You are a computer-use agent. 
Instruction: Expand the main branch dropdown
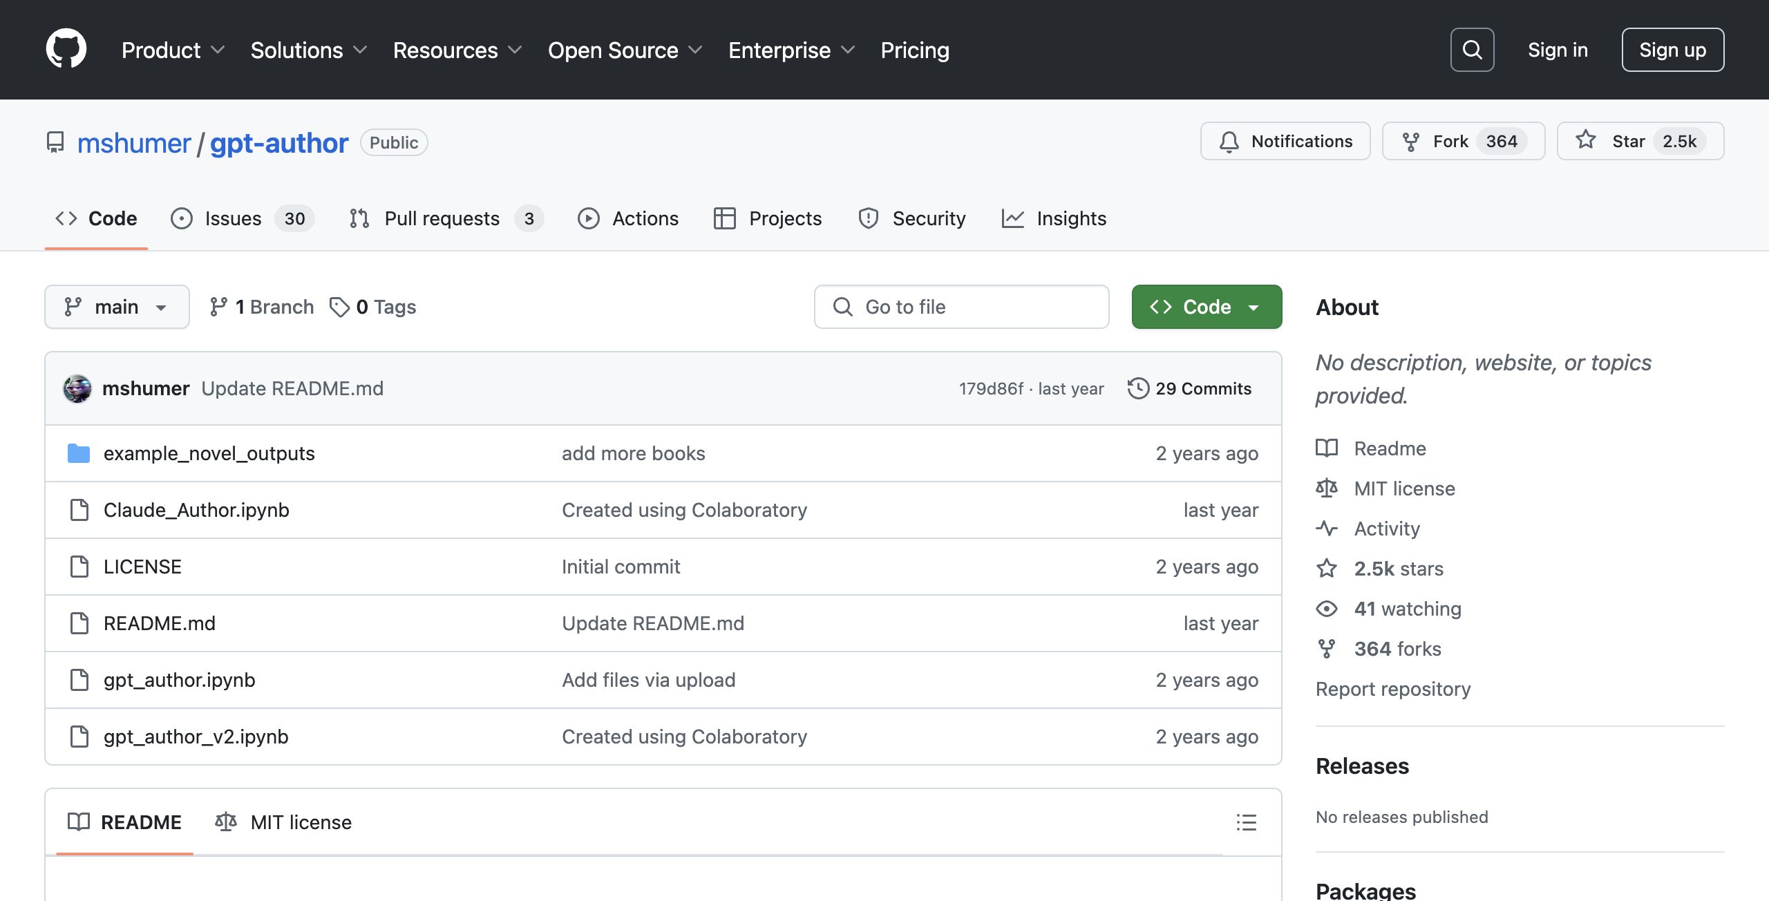(117, 307)
